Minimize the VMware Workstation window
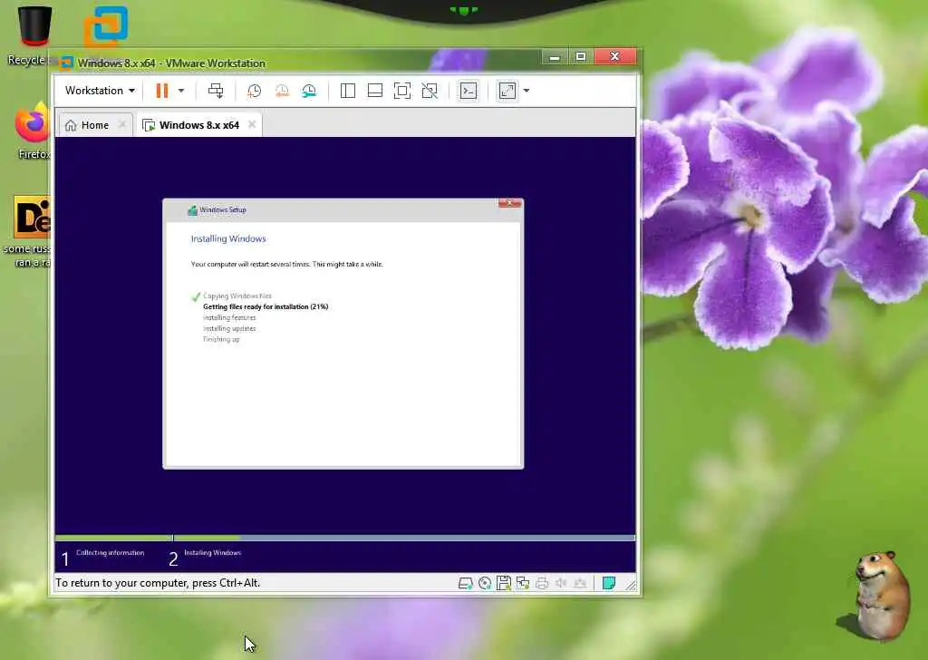Viewport: 928px width, 660px height. [x=555, y=57]
